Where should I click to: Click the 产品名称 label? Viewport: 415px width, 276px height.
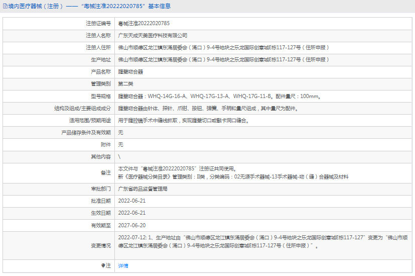pos(101,72)
